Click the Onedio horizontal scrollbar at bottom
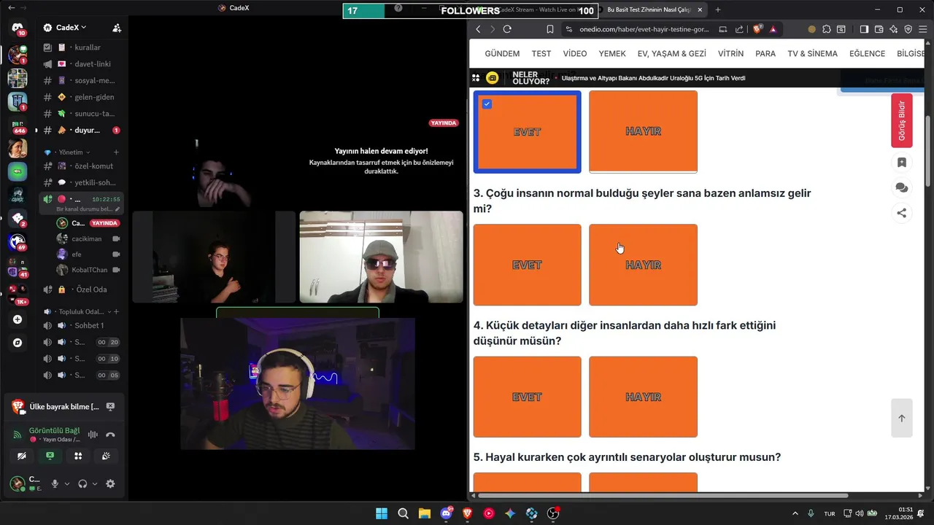 pyautogui.click(x=663, y=496)
